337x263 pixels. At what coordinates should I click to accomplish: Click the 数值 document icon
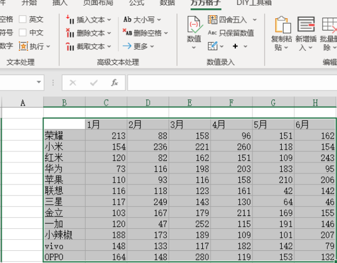tap(194, 25)
